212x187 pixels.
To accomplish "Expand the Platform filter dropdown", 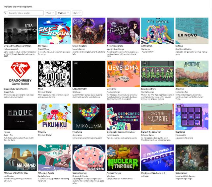I will [64, 13].
